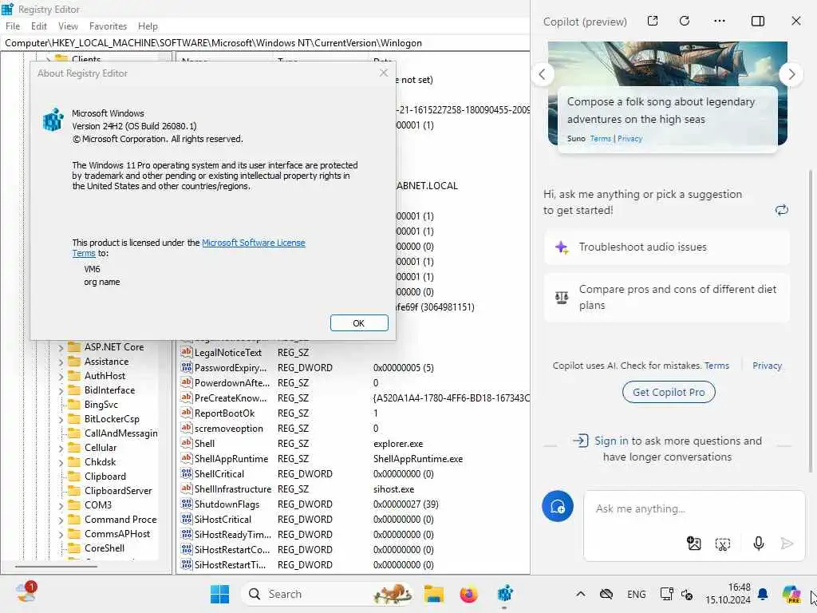Open the Microsoft Software License link
Image resolution: width=817 pixels, height=613 pixels.
[x=253, y=243]
